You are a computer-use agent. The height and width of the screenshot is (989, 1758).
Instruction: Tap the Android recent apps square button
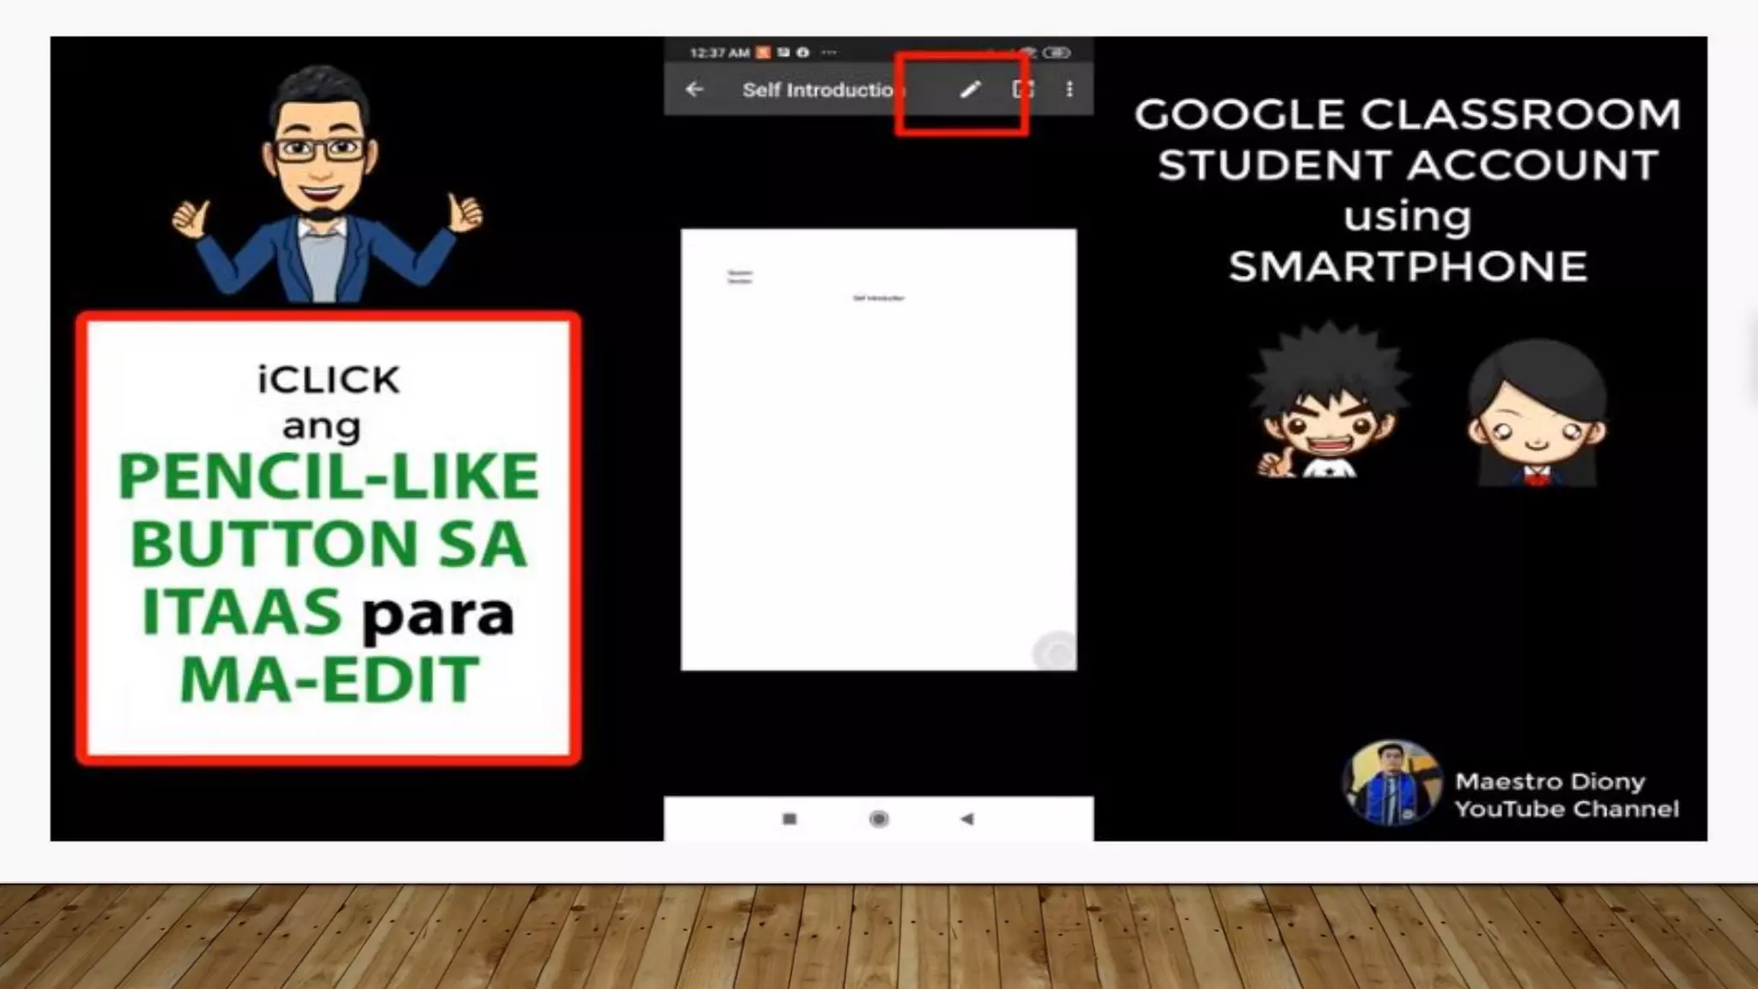pyautogui.click(x=790, y=819)
